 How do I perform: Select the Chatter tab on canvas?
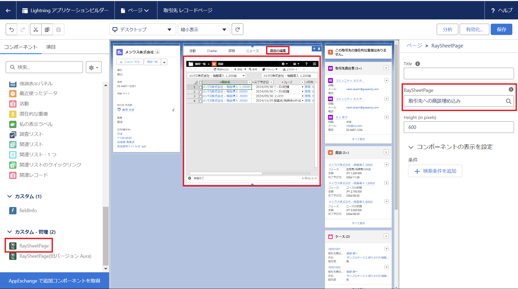[x=212, y=51]
